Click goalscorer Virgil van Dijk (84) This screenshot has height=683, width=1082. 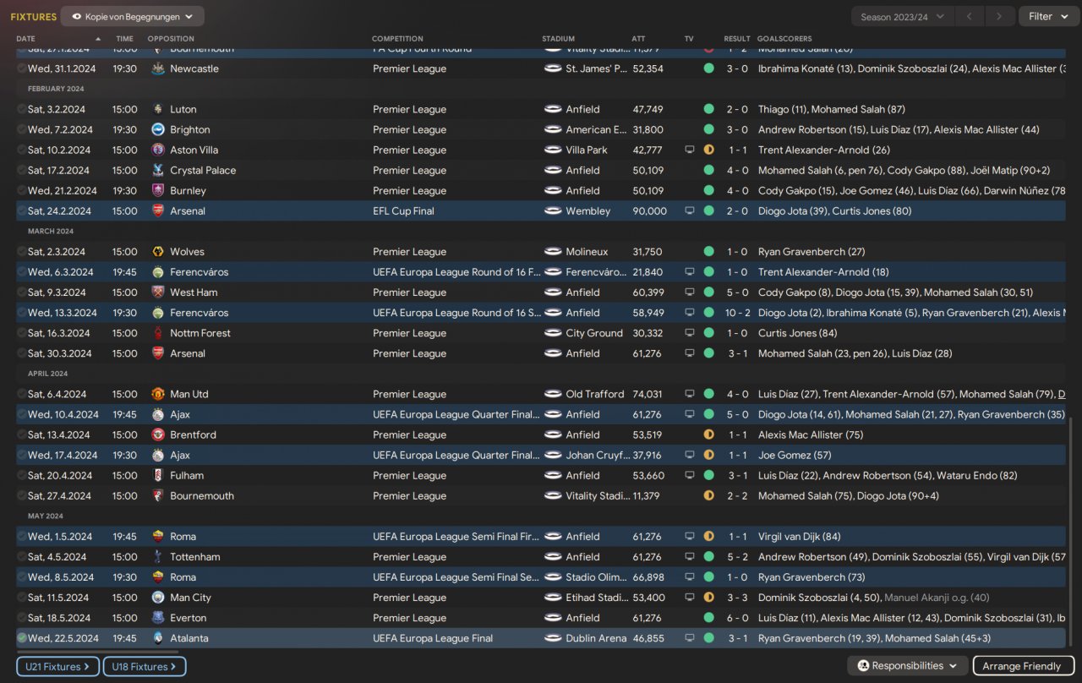click(800, 537)
